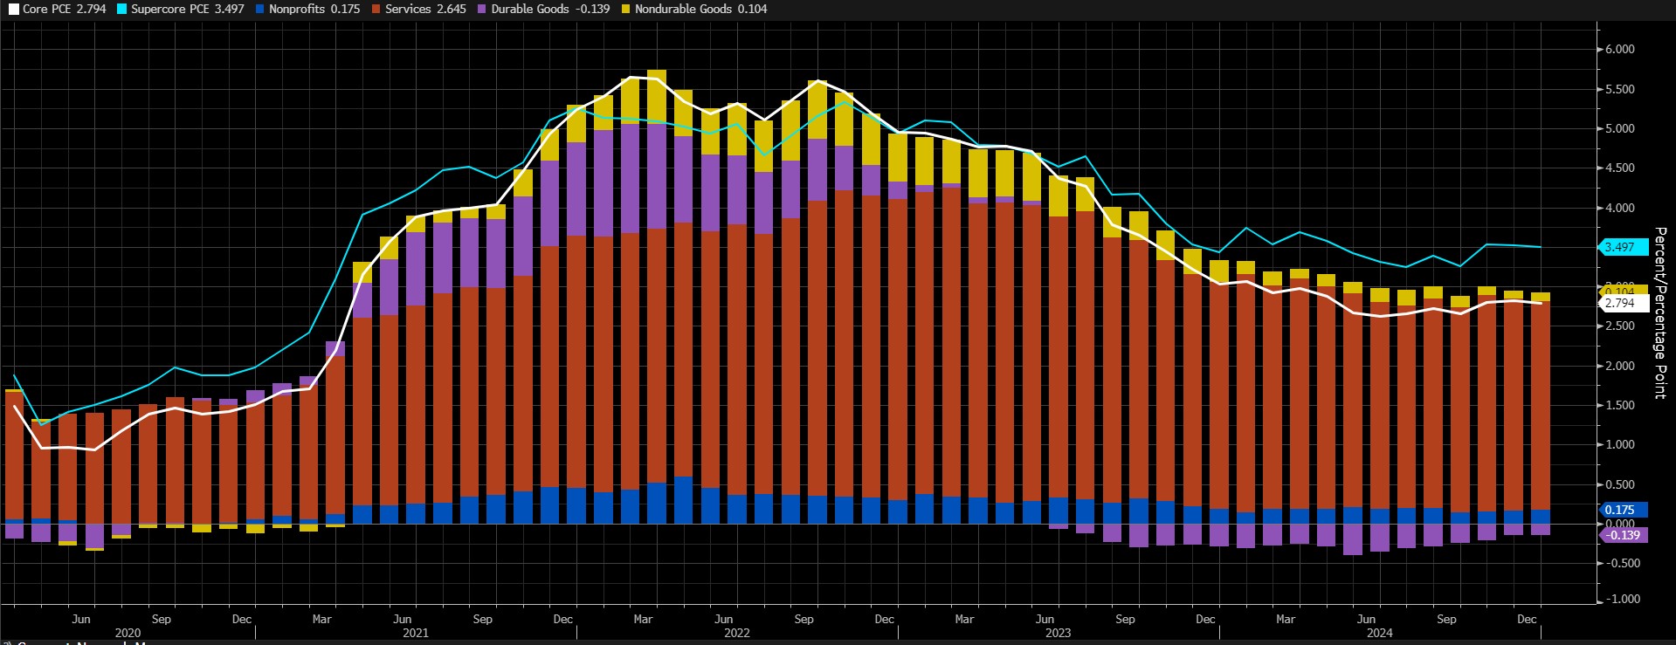Click the 2023 year label on time axis

(x=1059, y=633)
